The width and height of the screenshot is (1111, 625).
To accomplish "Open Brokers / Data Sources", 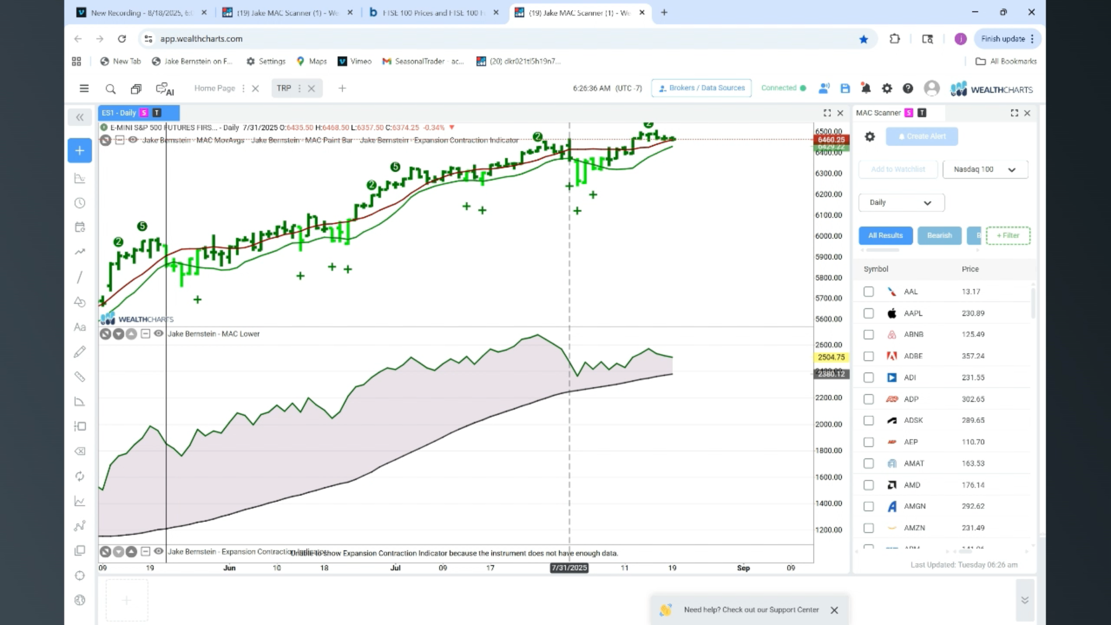I will coord(701,88).
